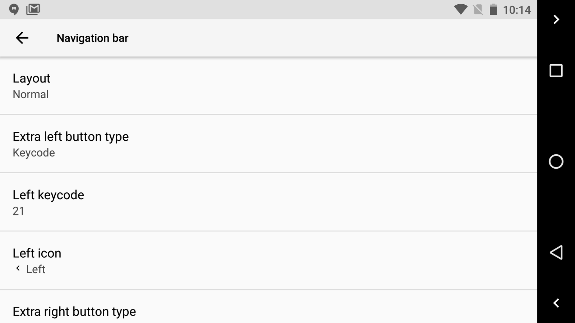Tap the triangle back navigation button
The height and width of the screenshot is (323, 575).
coord(556,252)
